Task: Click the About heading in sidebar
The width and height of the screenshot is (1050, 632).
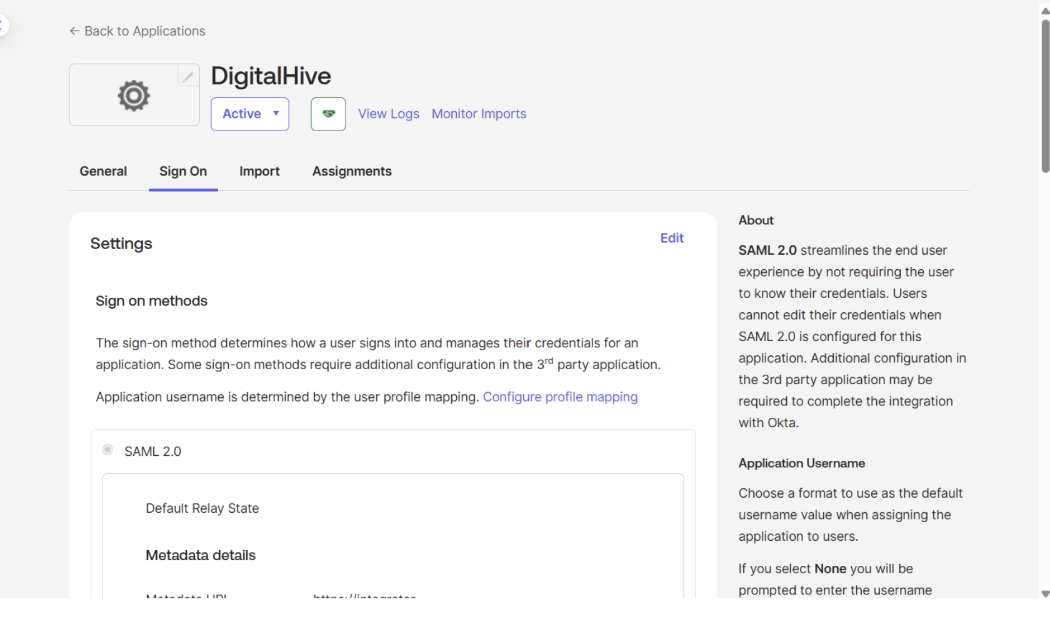Action: 756,220
